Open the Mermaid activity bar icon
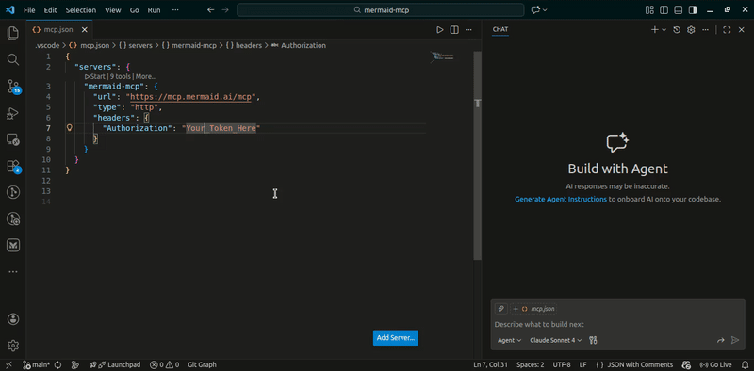 pyautogui.click(x=13, y=246)
